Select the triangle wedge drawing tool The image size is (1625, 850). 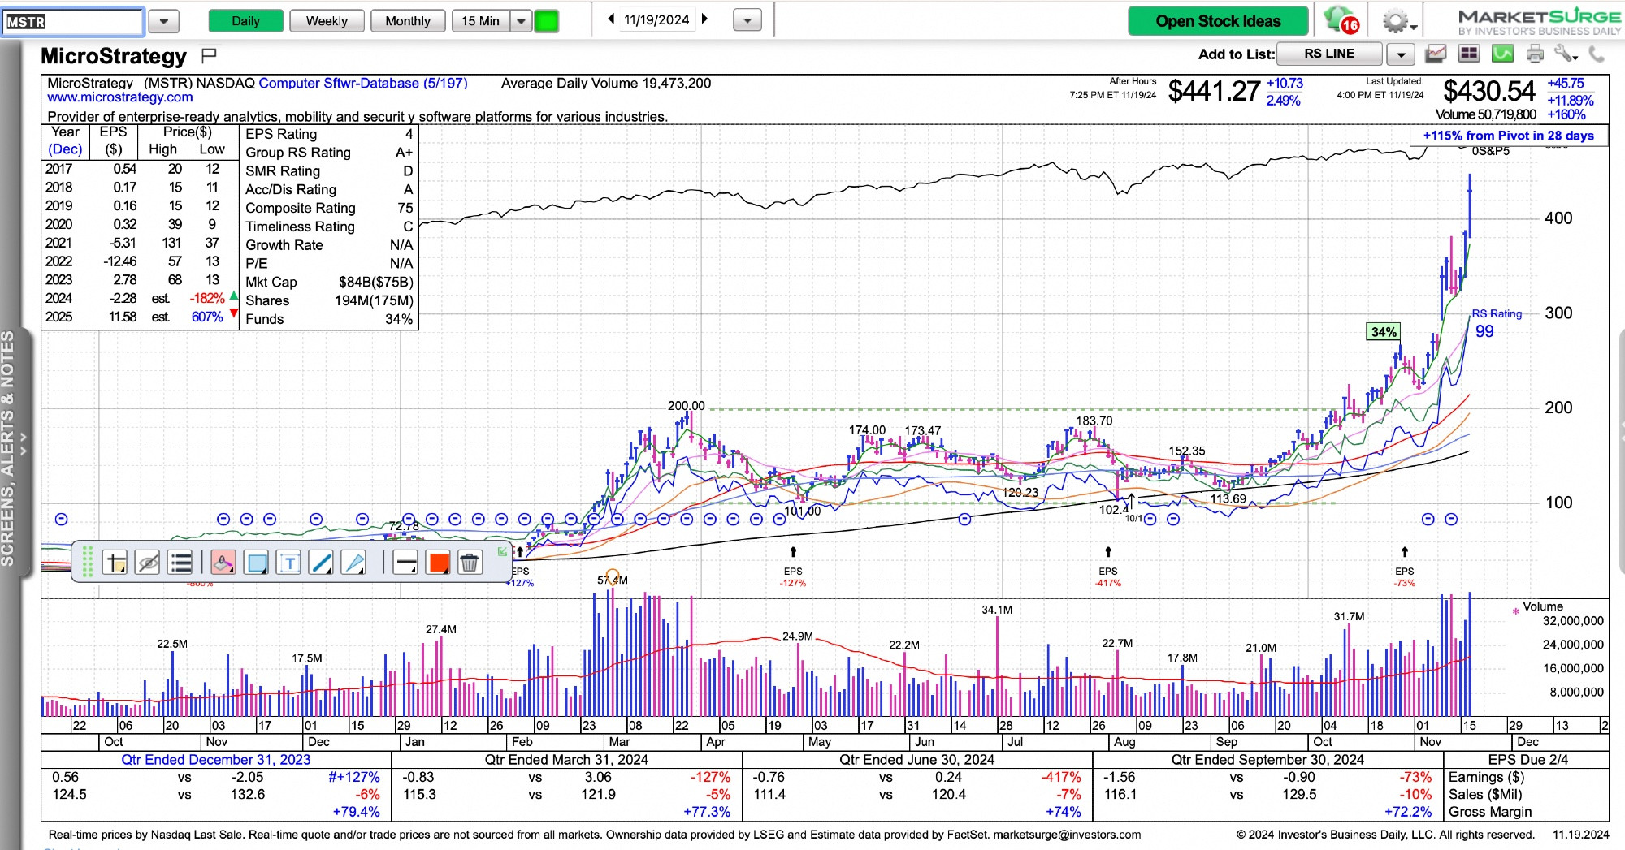pos(354,563)
